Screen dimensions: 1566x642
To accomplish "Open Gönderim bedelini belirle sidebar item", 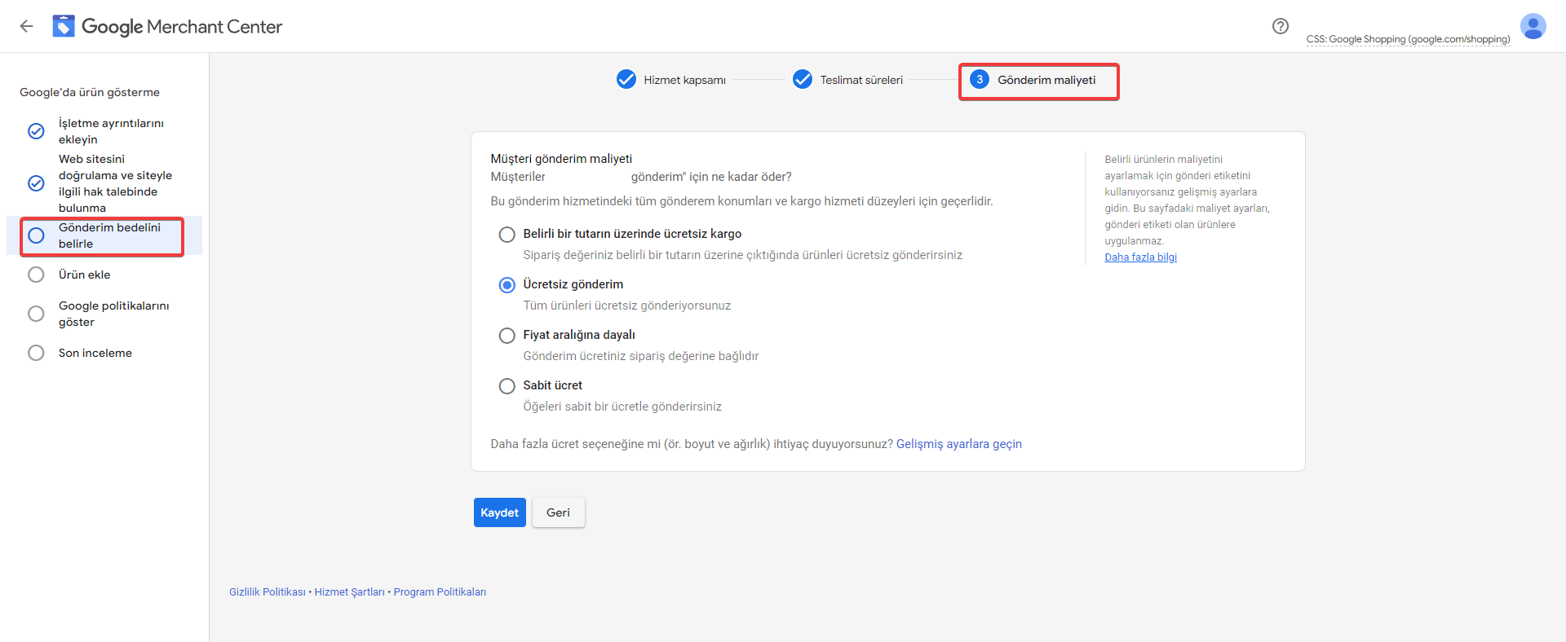I will pos(109,235).
